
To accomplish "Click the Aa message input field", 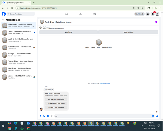I will coord(103,116).
